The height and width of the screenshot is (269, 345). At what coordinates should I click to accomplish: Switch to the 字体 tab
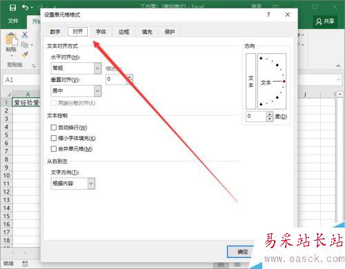tap(101, 32)
